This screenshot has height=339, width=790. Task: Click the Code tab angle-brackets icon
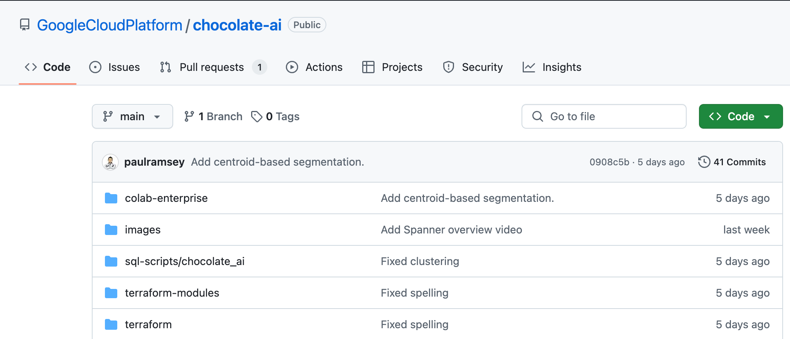31,67
